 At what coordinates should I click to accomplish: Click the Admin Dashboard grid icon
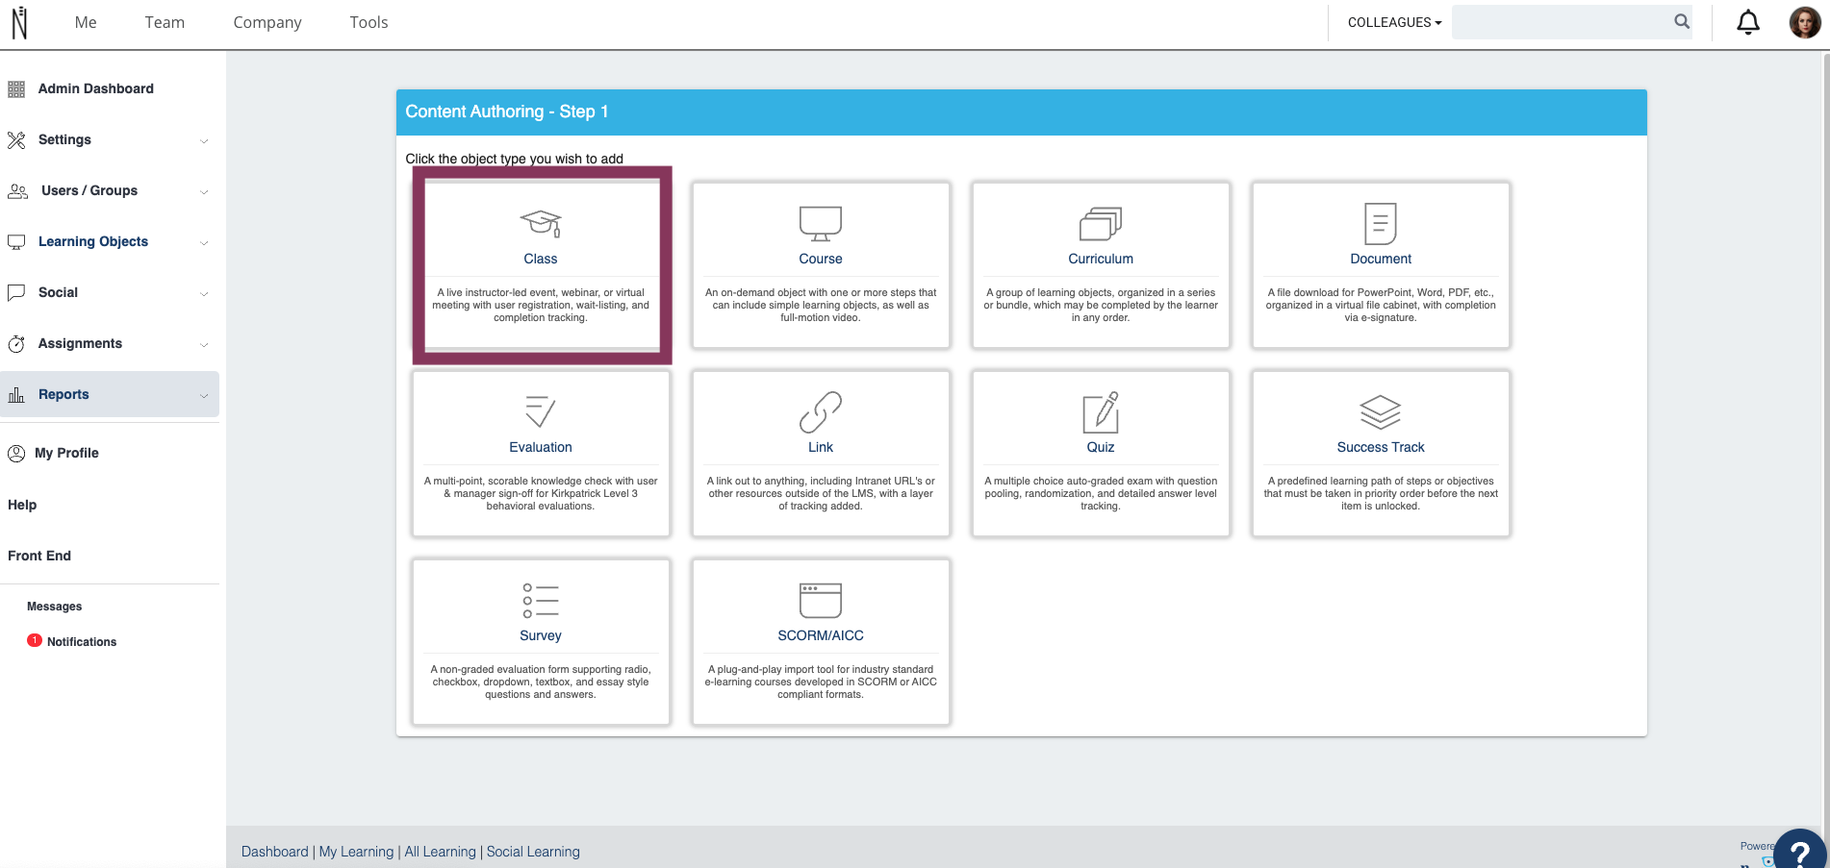16,89
